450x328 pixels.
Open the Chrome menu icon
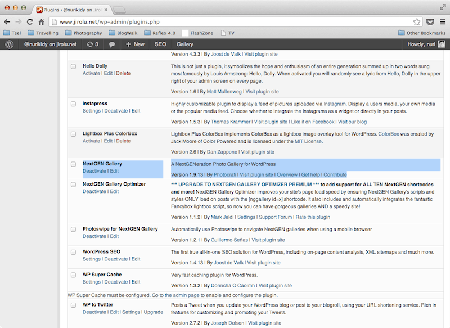pos(442,22)
